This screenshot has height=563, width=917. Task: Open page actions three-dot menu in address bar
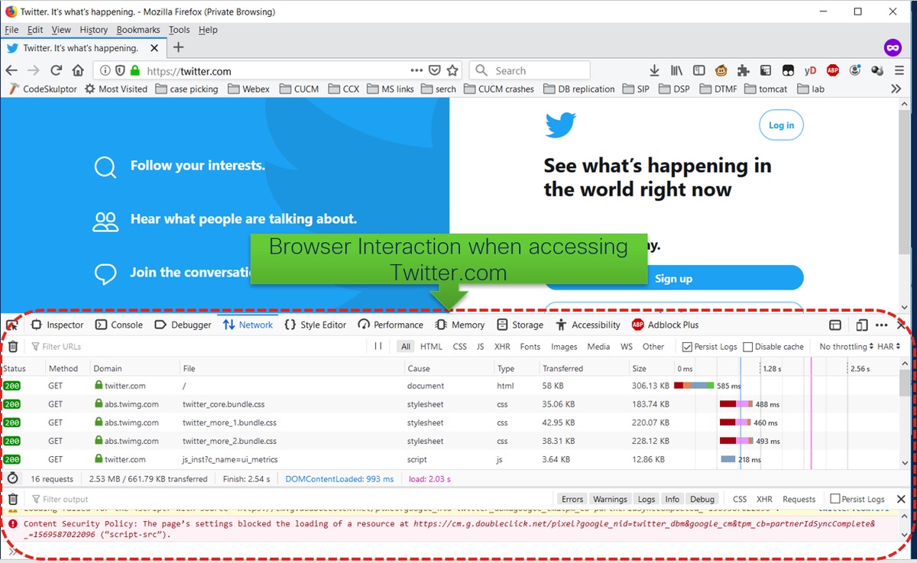coord(416,70)
